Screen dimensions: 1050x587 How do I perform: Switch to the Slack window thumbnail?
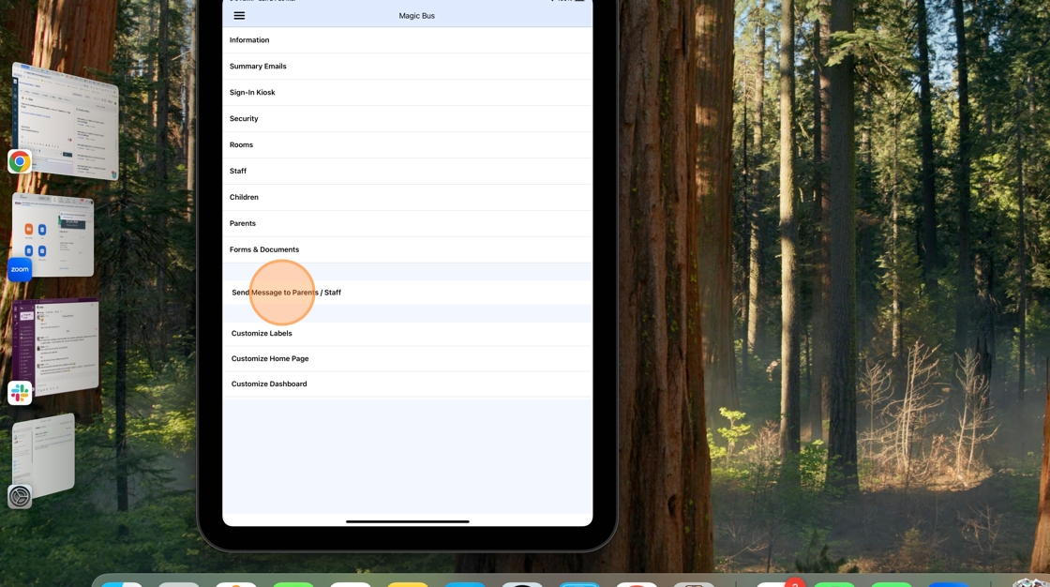click(x=55, y=347)
